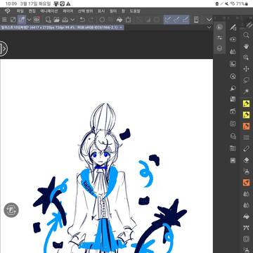Open the 편집 (Edit) menu

[x=32, y=11]
